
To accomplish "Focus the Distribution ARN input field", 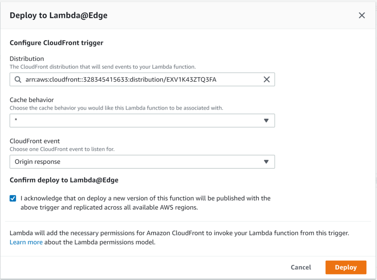I will point(140,79).
